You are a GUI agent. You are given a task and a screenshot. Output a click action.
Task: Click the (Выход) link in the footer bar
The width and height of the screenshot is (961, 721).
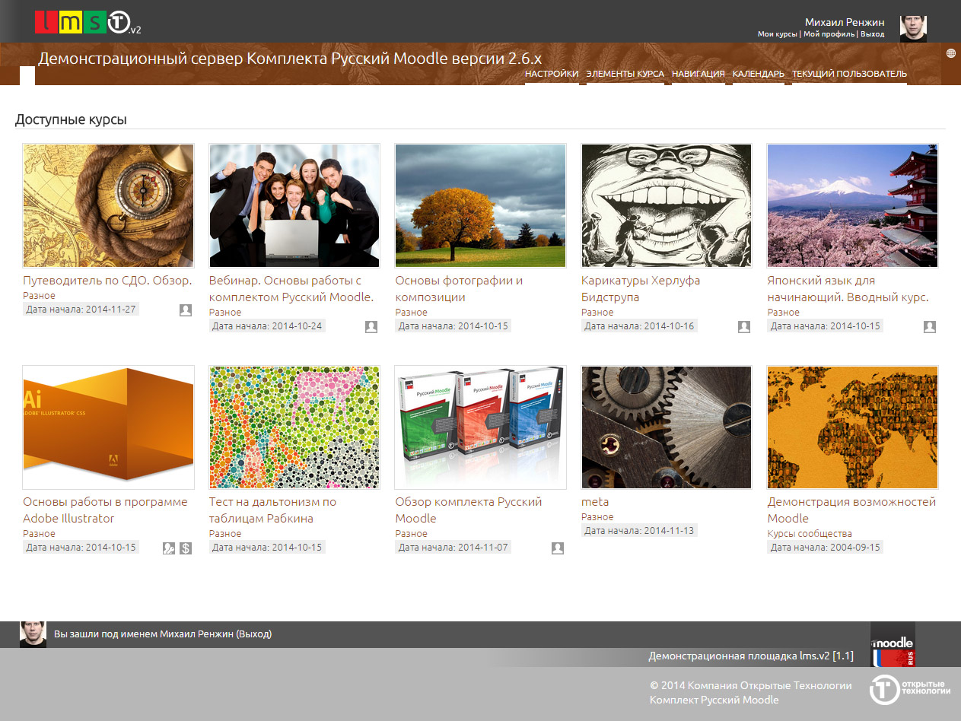pos(254,634)
